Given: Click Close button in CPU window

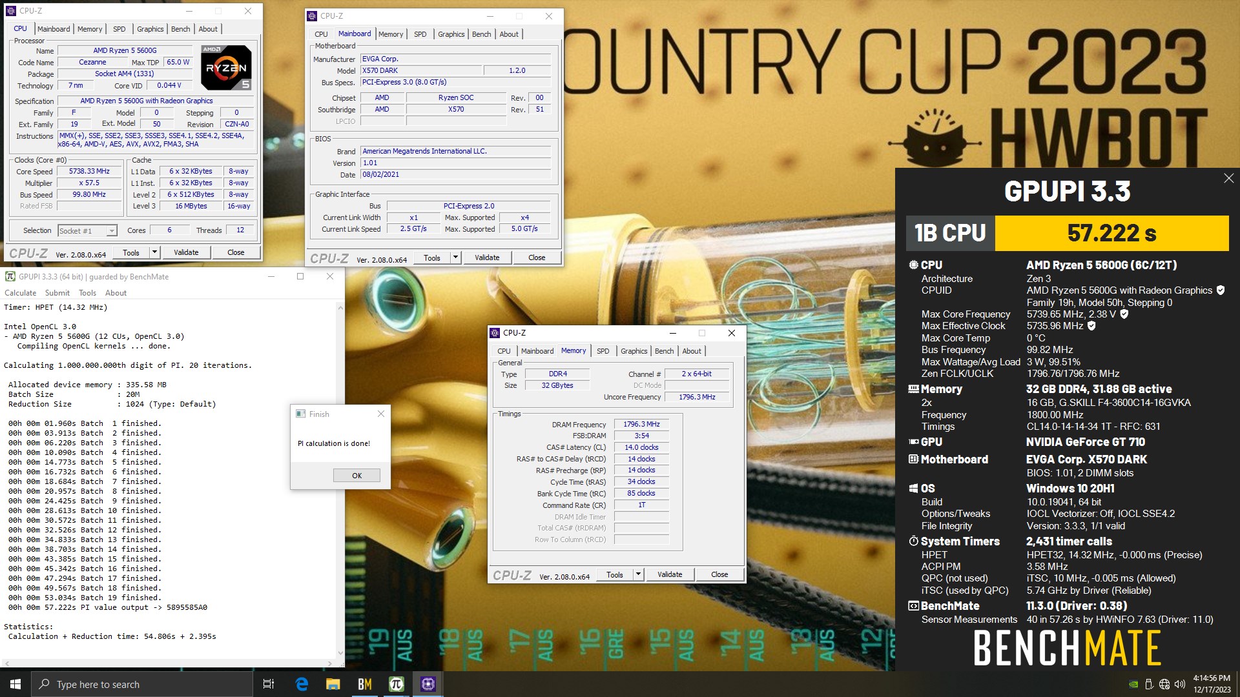Looking at the screenshot, I should (236, 252).
